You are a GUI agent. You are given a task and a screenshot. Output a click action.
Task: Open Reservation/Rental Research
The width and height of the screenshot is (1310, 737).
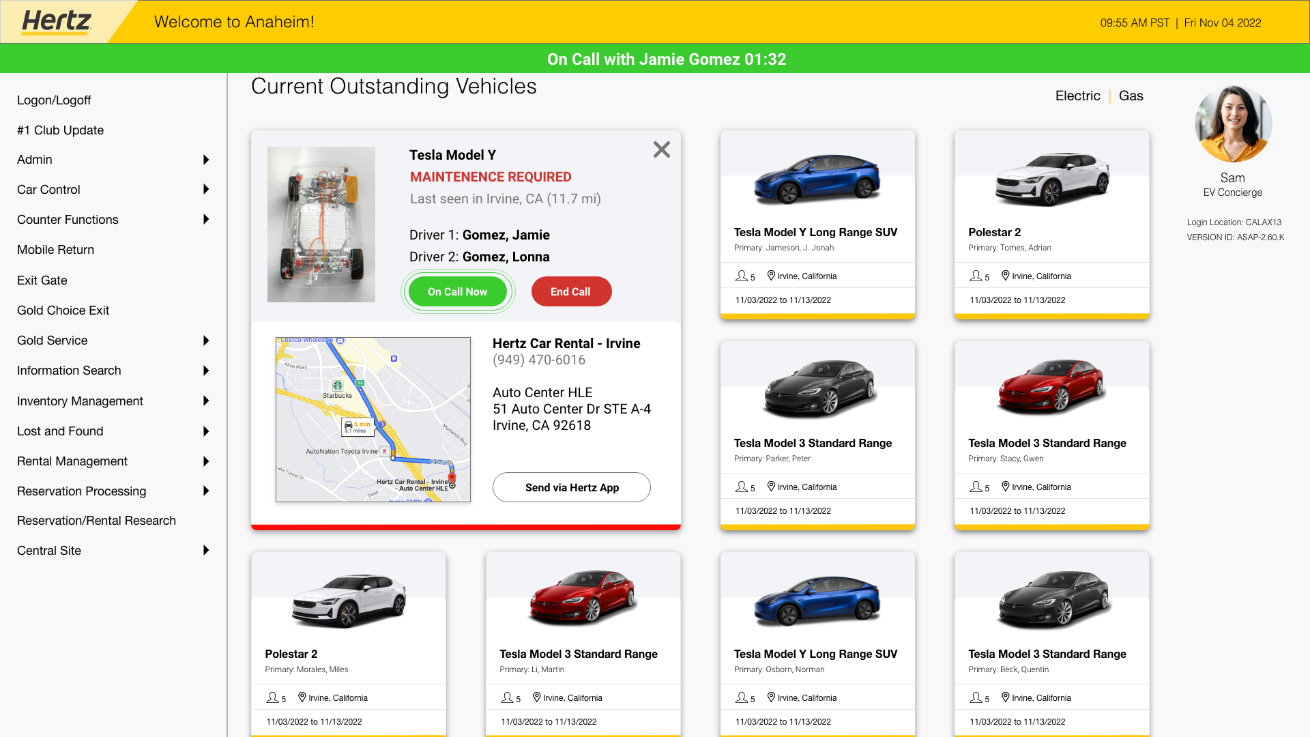pyautogui.click(x=96, y=521)
